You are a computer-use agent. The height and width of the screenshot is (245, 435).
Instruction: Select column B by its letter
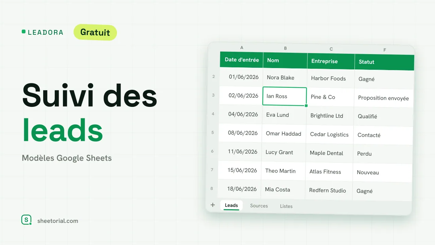285,48
